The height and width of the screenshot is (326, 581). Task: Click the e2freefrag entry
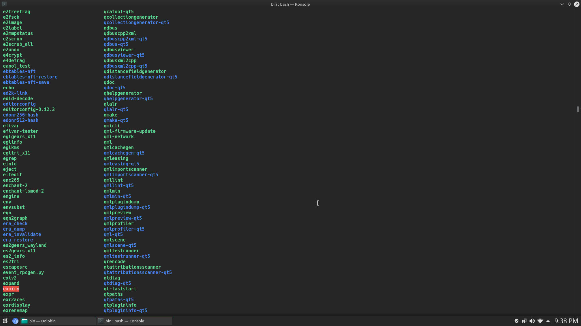pyautogui.click(x=17, y=12)
